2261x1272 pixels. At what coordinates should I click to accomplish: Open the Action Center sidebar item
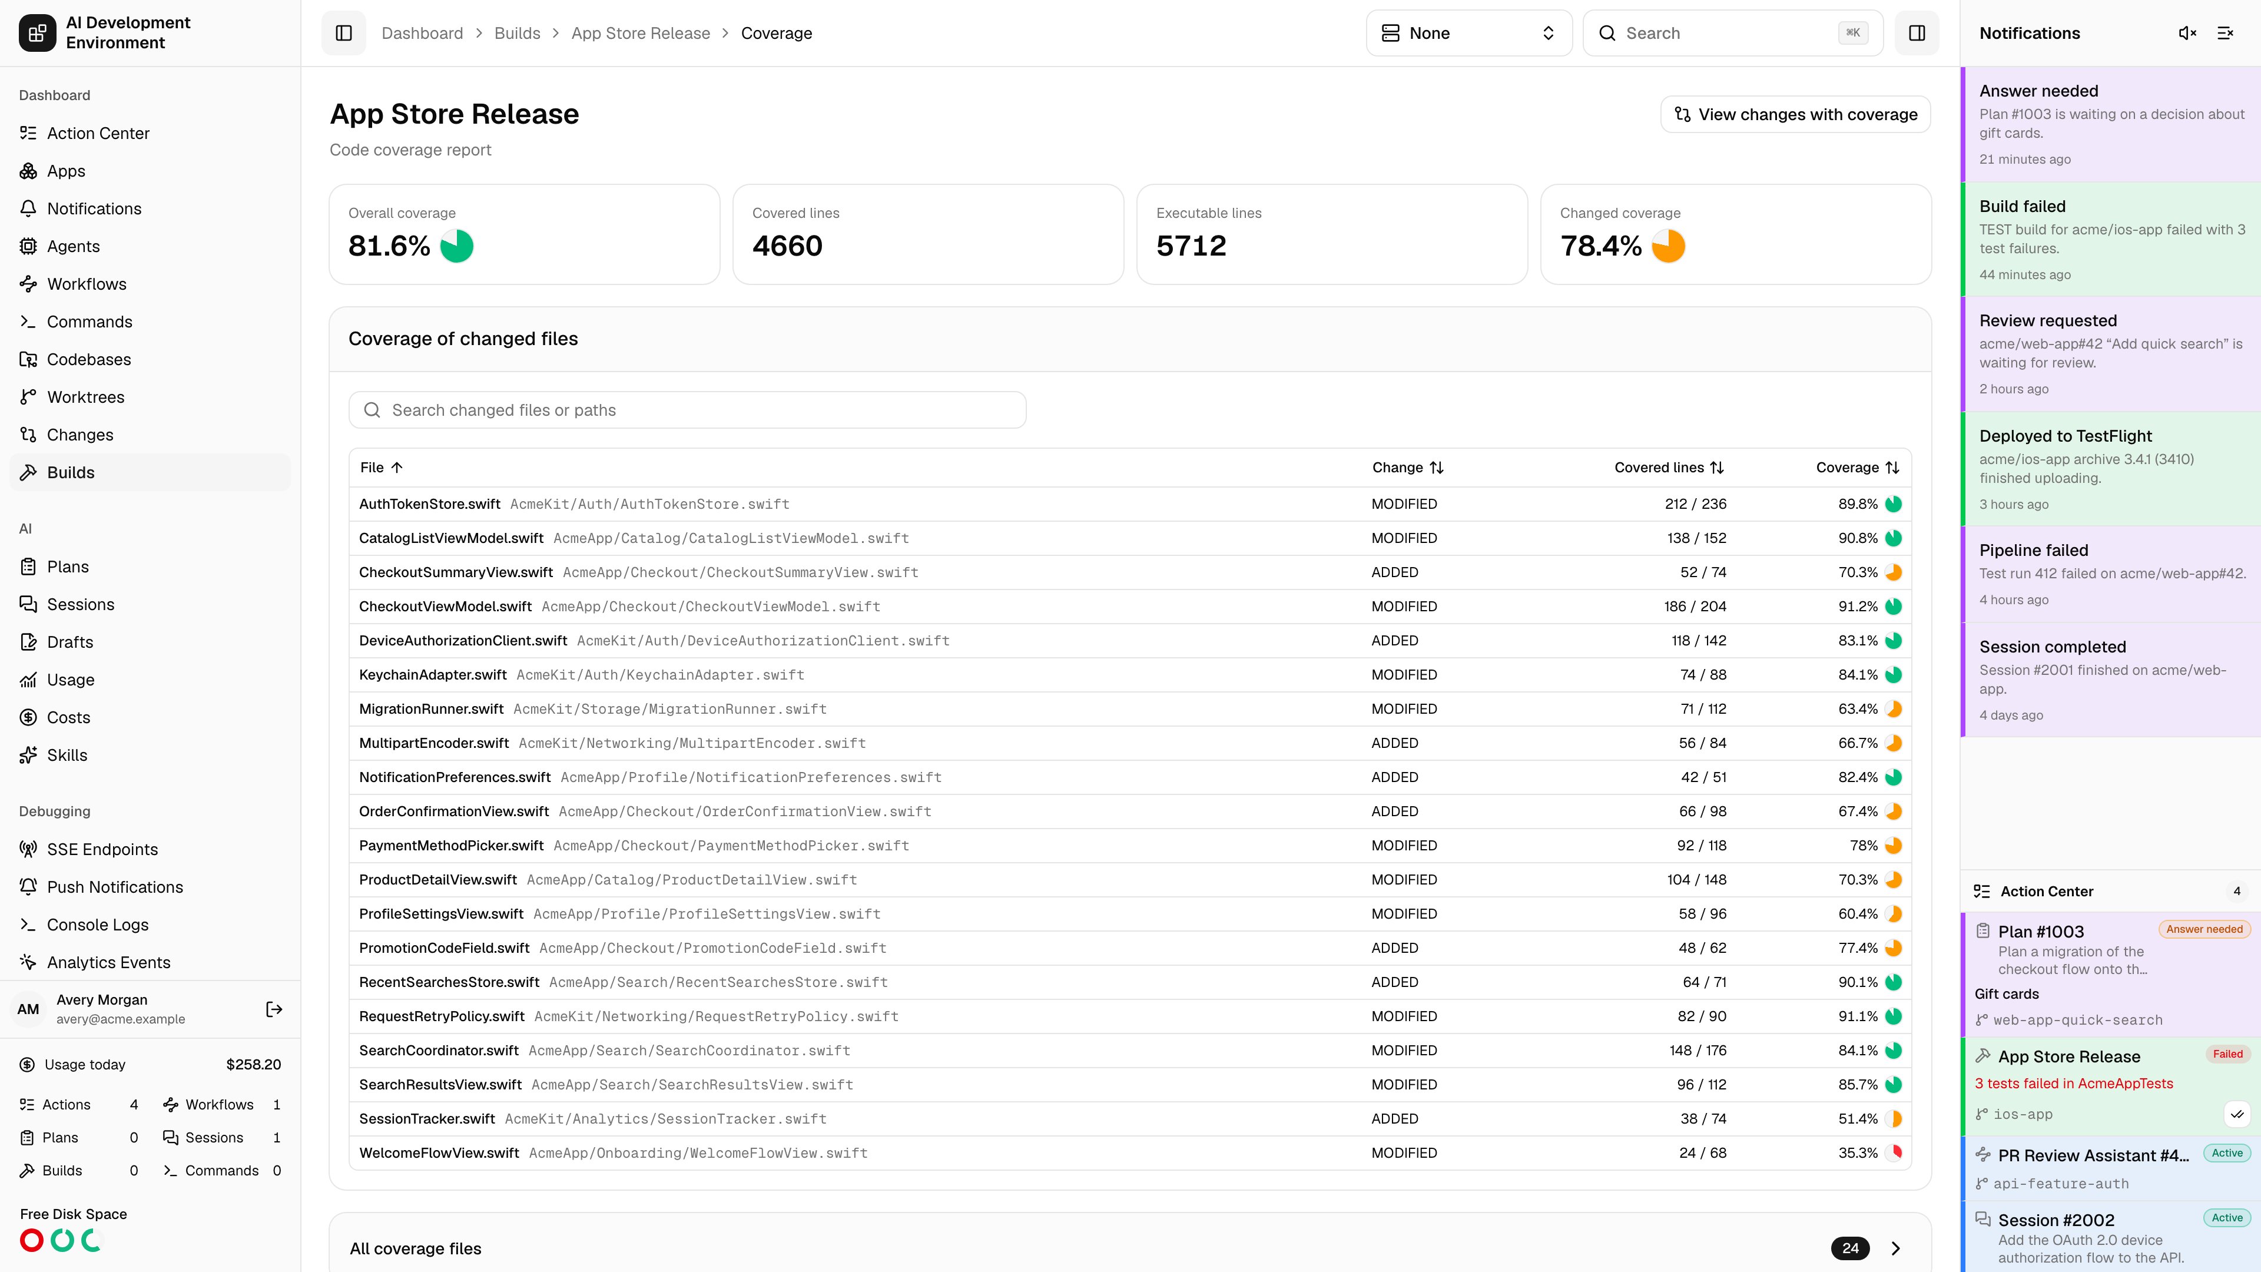tap(150, 134)
